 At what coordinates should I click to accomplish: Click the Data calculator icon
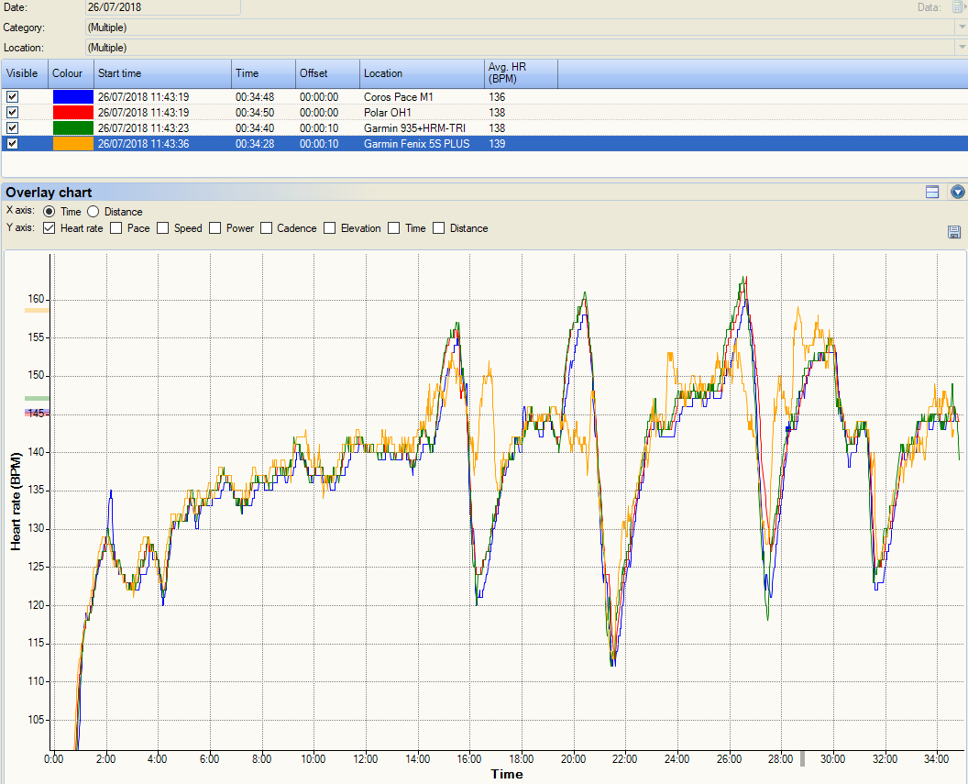click(958, 7)
